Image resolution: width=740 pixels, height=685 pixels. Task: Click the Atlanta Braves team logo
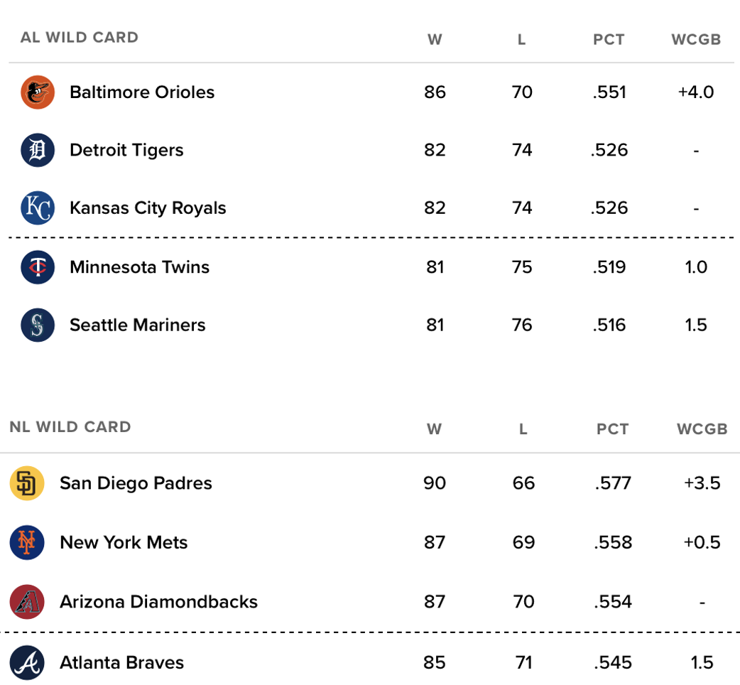27,663
